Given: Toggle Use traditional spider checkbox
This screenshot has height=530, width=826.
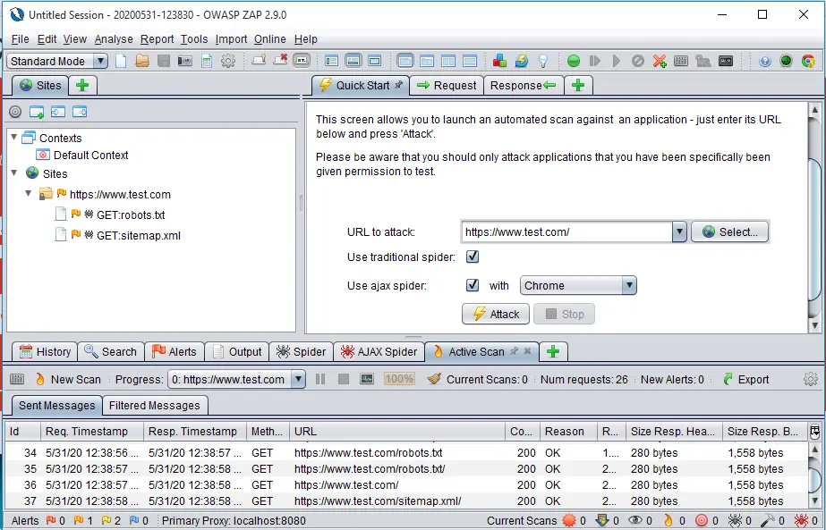Looking at the screenshot, I should pos(473,257).
